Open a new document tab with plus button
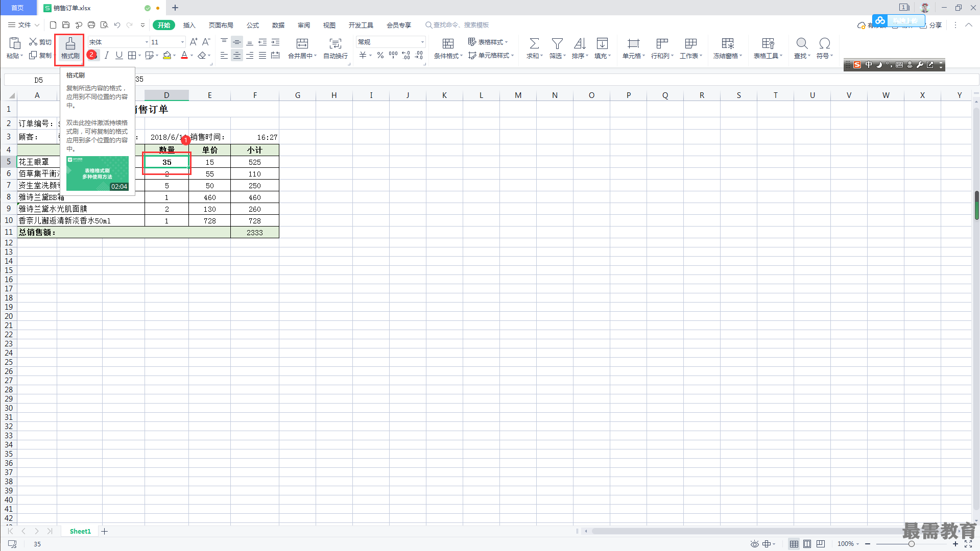This screenshot has height=551, width=980. [x=175, y=8]
